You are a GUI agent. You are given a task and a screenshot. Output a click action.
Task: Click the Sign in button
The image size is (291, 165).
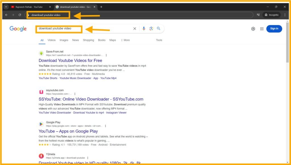(274, 29)
